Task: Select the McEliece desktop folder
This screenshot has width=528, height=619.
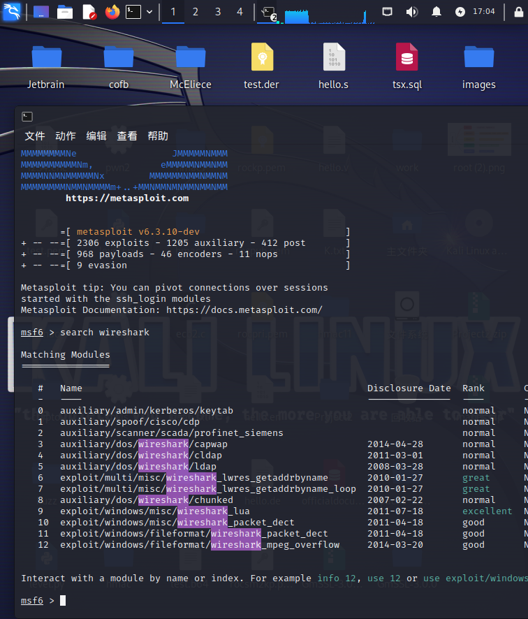Action: pos(191,67)
